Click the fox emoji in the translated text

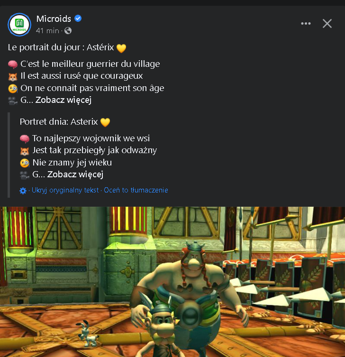(25, 151)
